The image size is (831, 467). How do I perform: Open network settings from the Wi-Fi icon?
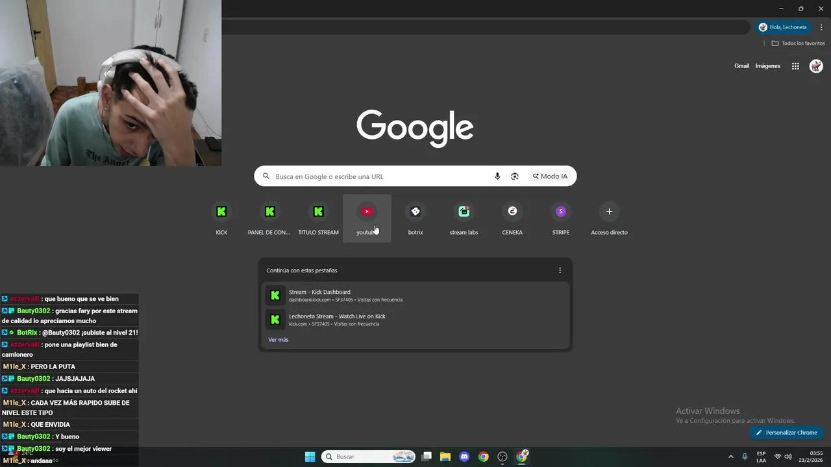click(x=777, y=457)
